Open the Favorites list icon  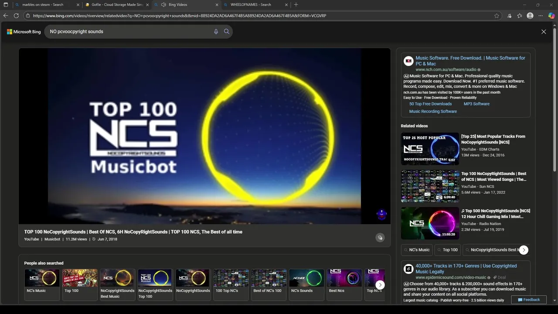(x=520, y=16)
